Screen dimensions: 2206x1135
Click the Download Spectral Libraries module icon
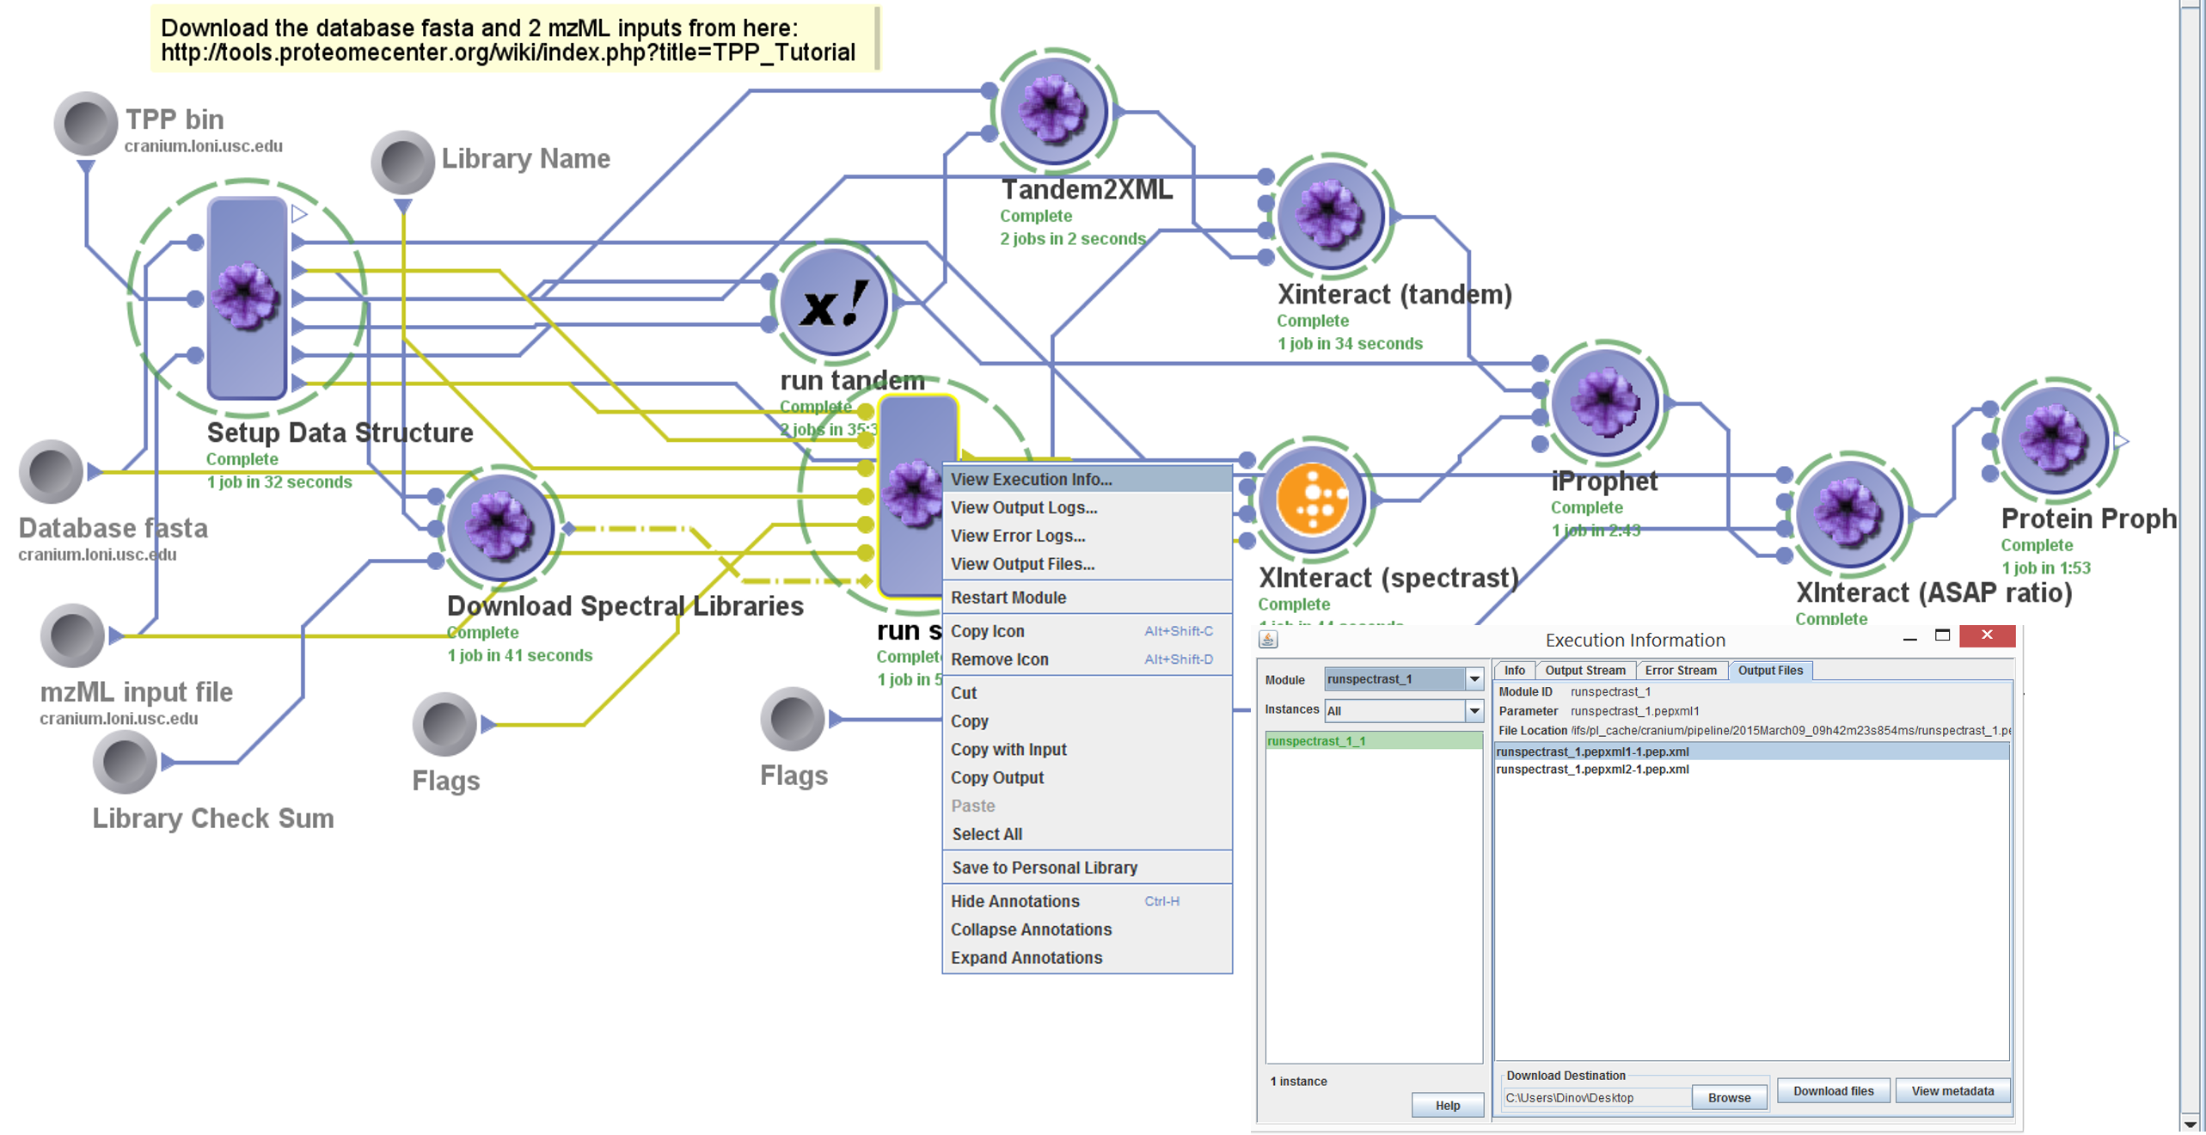[499, 526]
